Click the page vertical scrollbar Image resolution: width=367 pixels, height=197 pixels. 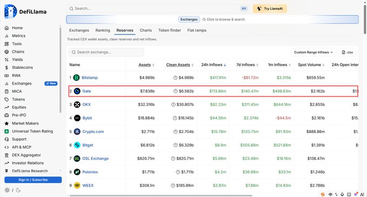pos(365,20)
